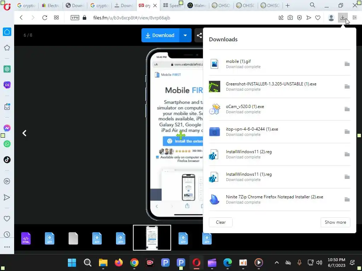Click the snapshot camera icon

pos(290,18)
